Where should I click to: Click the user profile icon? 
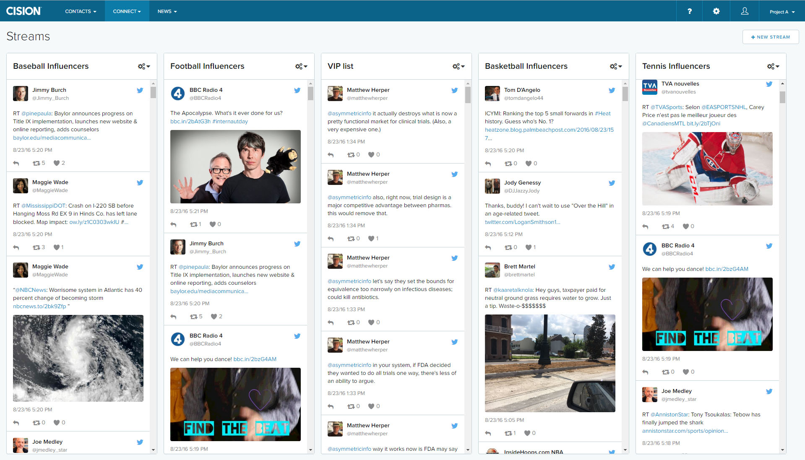point(745,11)
